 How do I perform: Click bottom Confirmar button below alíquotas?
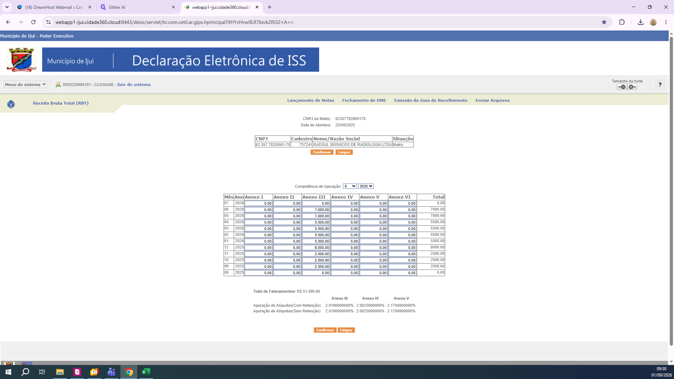point(325,330)
